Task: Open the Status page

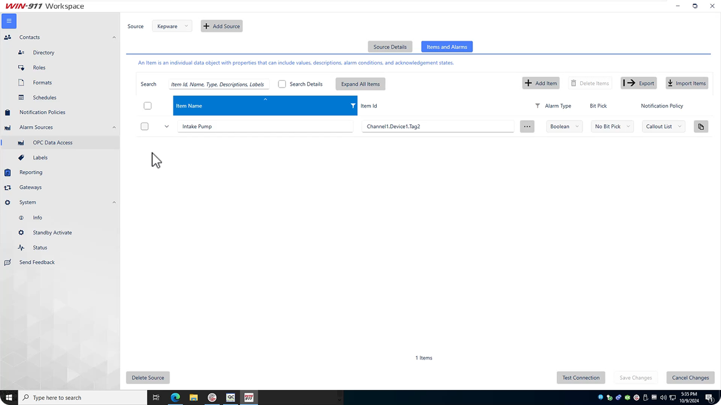Action: tap(40, 247)
